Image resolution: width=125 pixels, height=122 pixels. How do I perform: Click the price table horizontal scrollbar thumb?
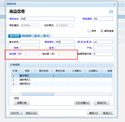pos(38,94)
